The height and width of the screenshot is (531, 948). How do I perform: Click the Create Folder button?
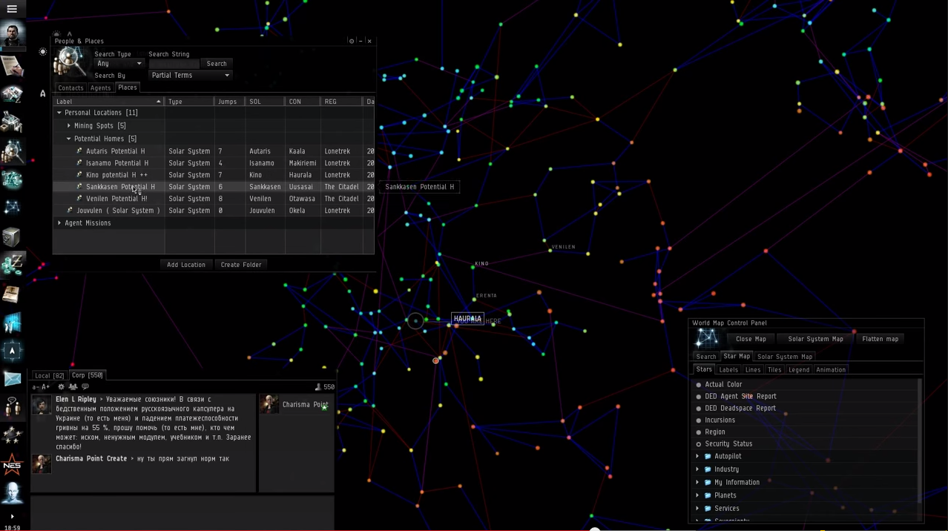[241, 265]
